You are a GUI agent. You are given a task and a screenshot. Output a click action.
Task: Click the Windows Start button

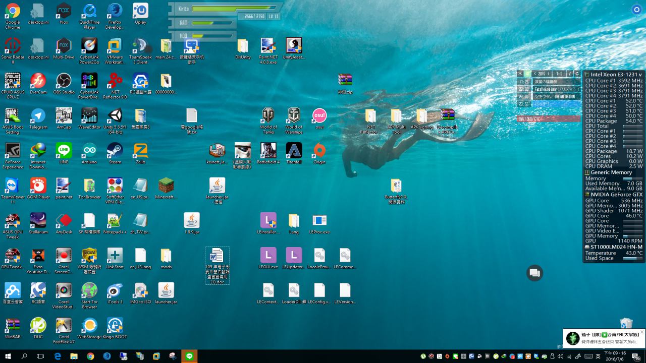point(8,356)
